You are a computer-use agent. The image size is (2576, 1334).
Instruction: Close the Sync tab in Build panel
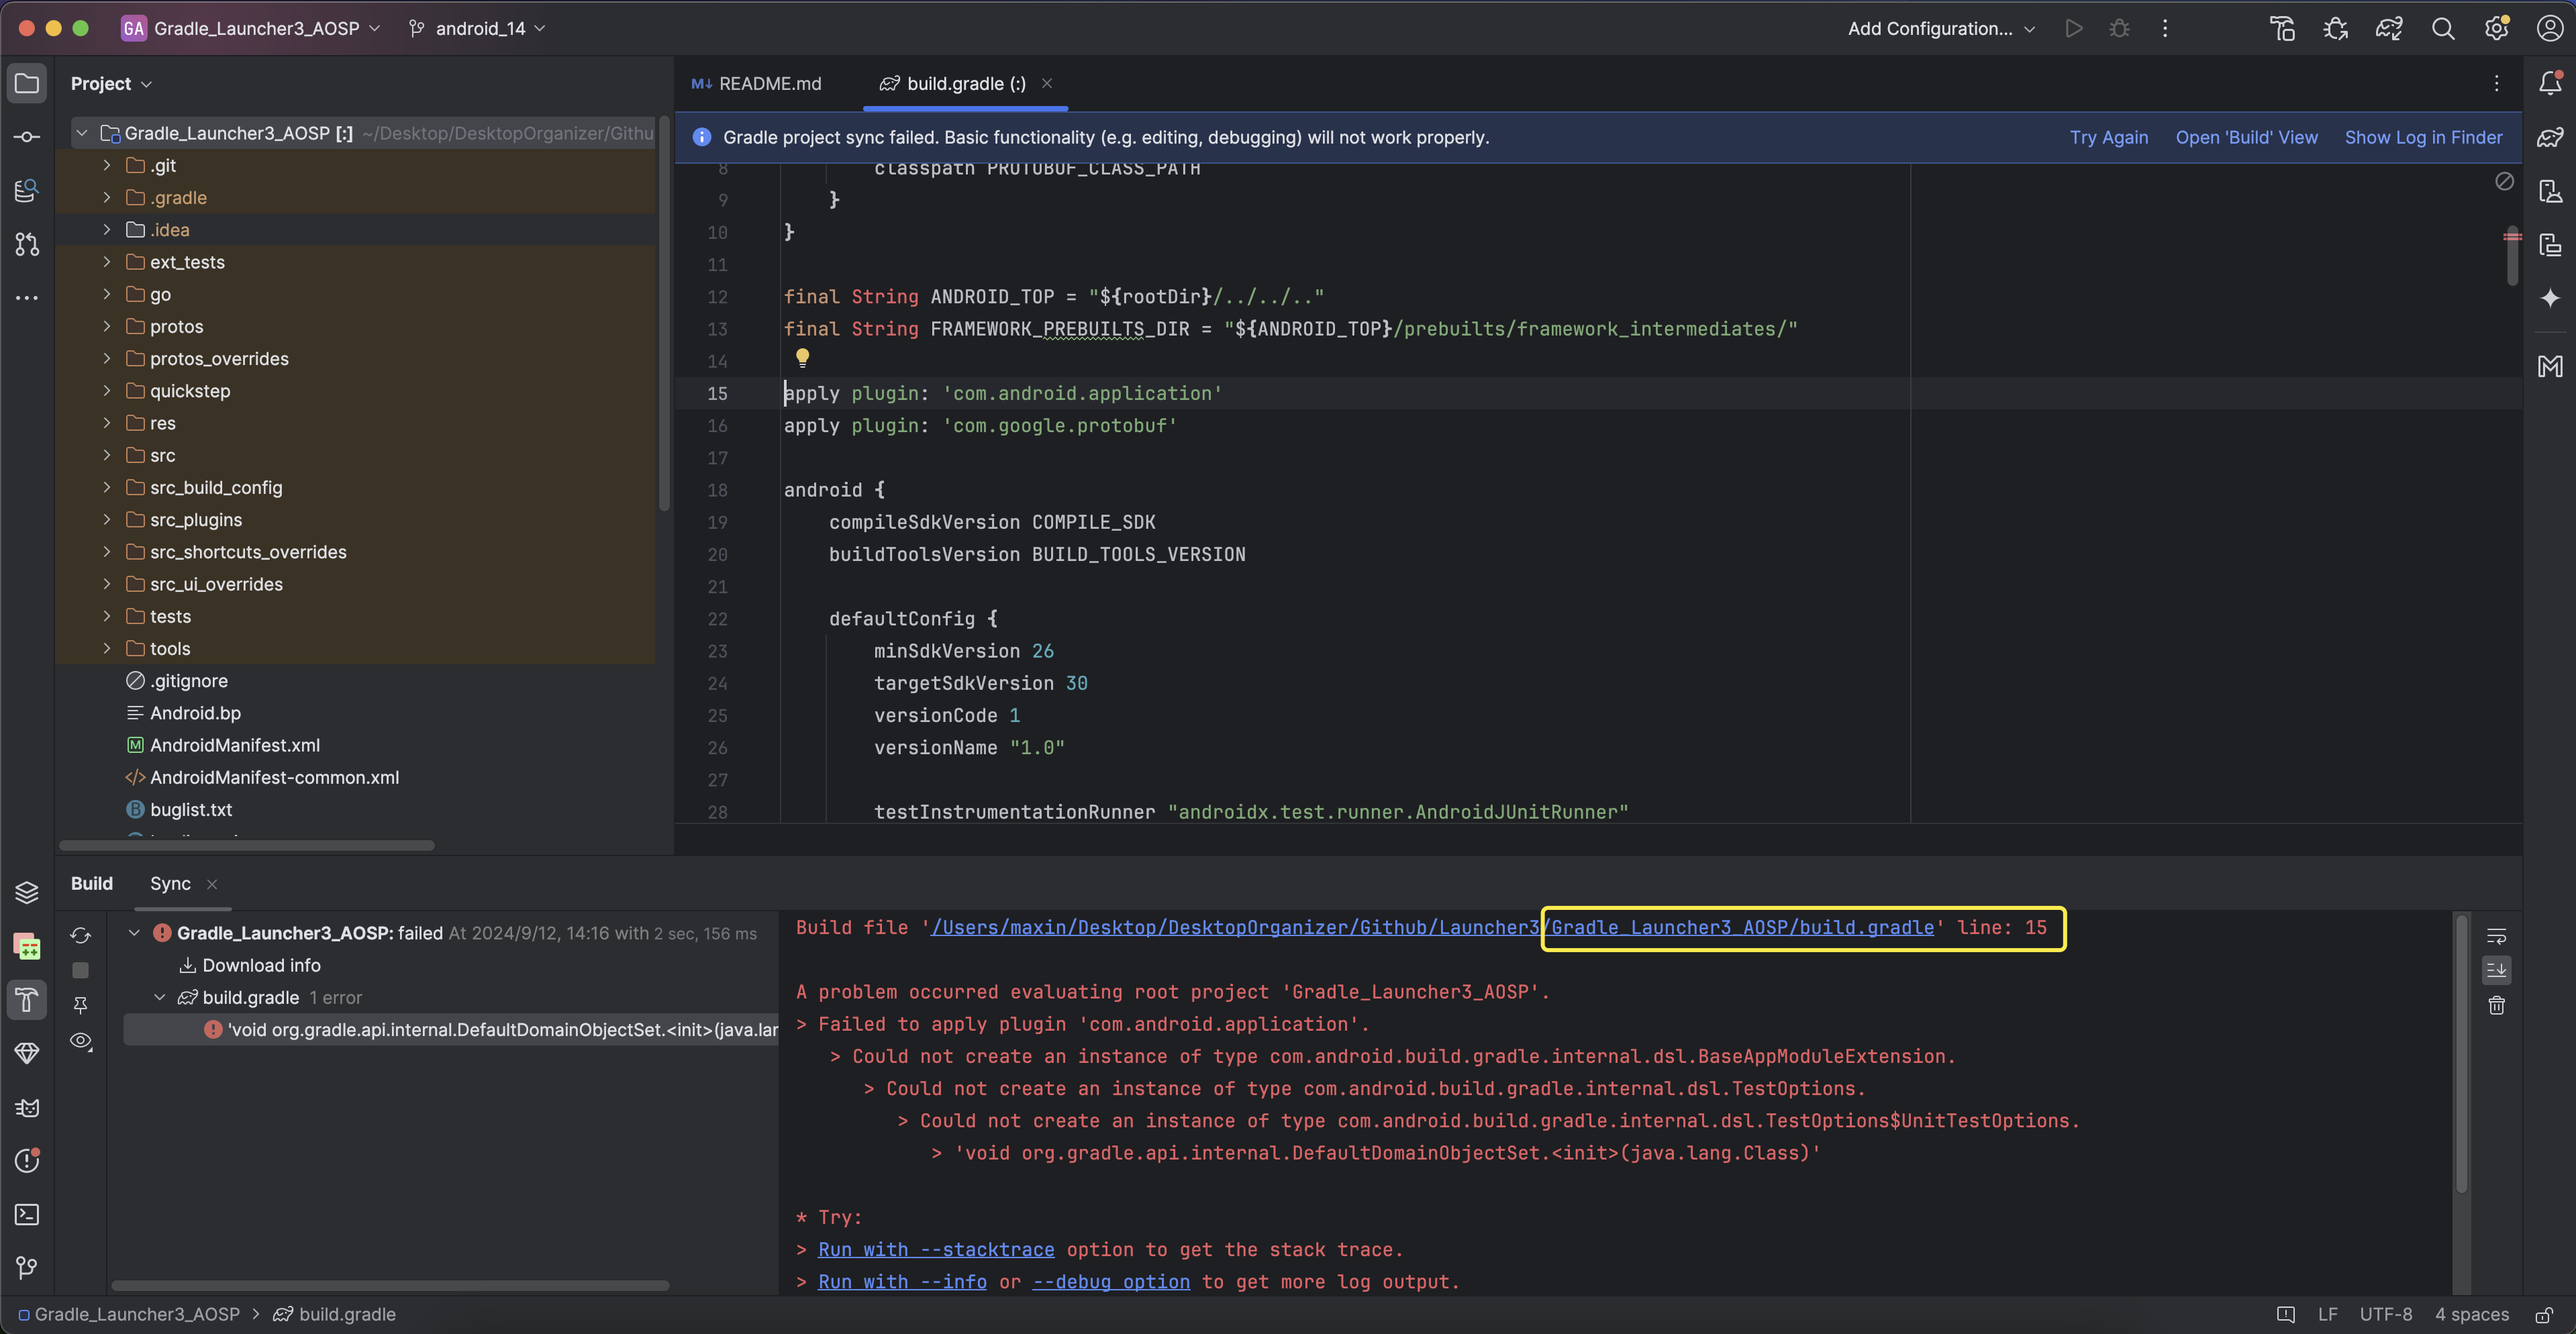211,884
